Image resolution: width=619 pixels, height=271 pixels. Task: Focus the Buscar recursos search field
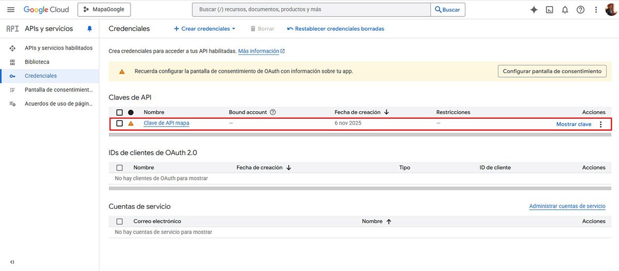[x=311, y=10]
